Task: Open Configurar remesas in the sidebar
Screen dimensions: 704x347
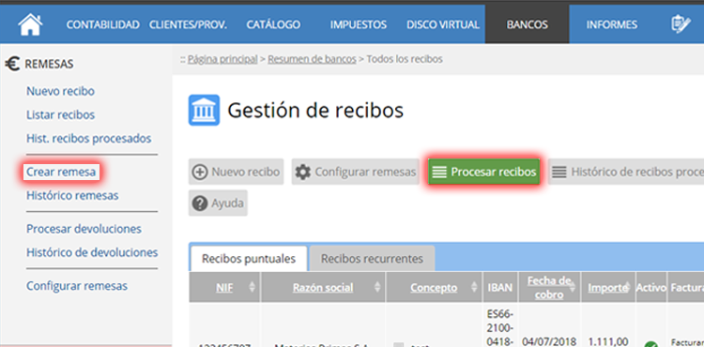Action: tap(77, 286)
